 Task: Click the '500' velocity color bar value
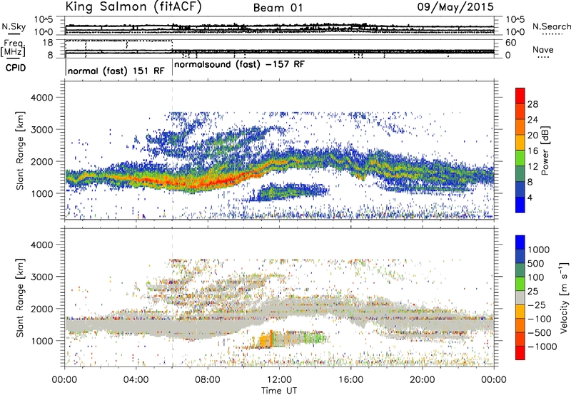pyautogui.click(x=537, y=263)
